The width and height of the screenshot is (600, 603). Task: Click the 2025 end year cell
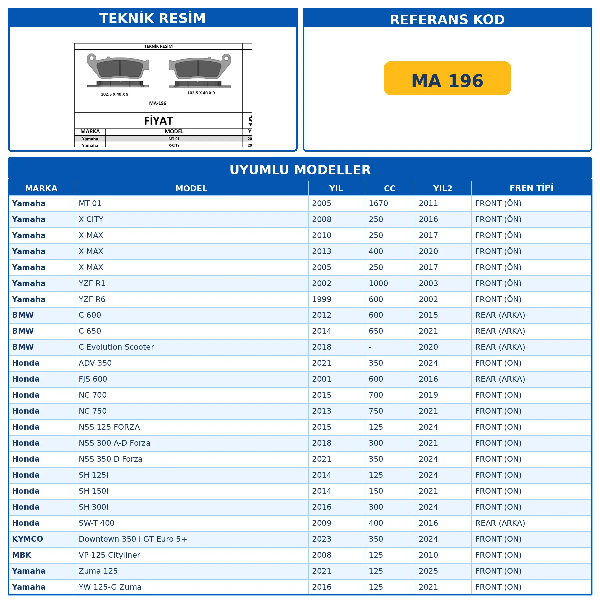443,571
